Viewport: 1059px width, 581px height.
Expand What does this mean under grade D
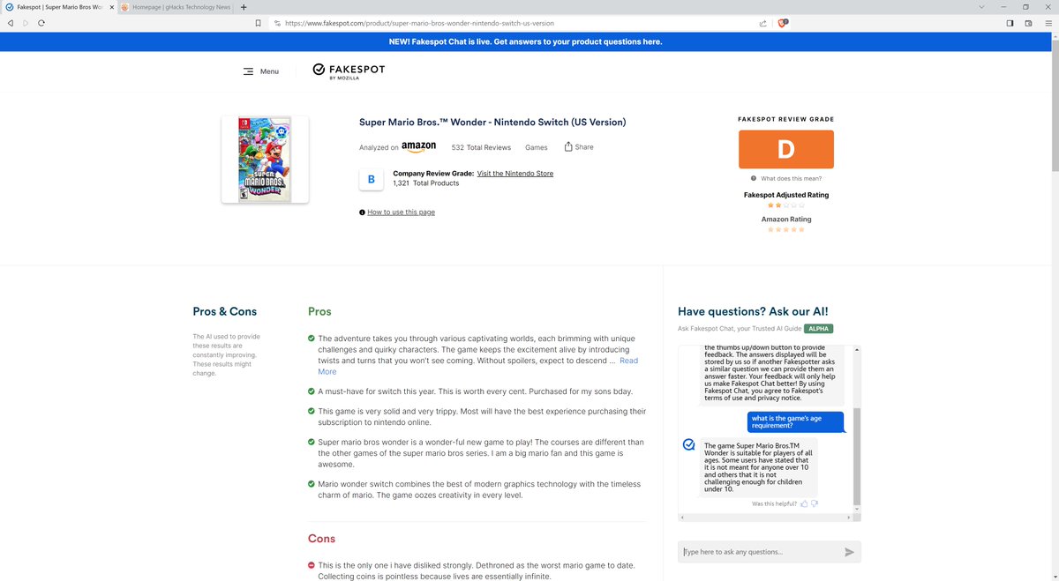[792, 178]
